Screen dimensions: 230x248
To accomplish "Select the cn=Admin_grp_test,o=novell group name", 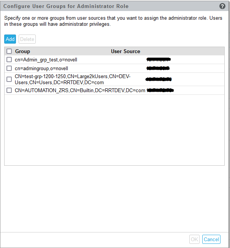I will pos(46,60).
